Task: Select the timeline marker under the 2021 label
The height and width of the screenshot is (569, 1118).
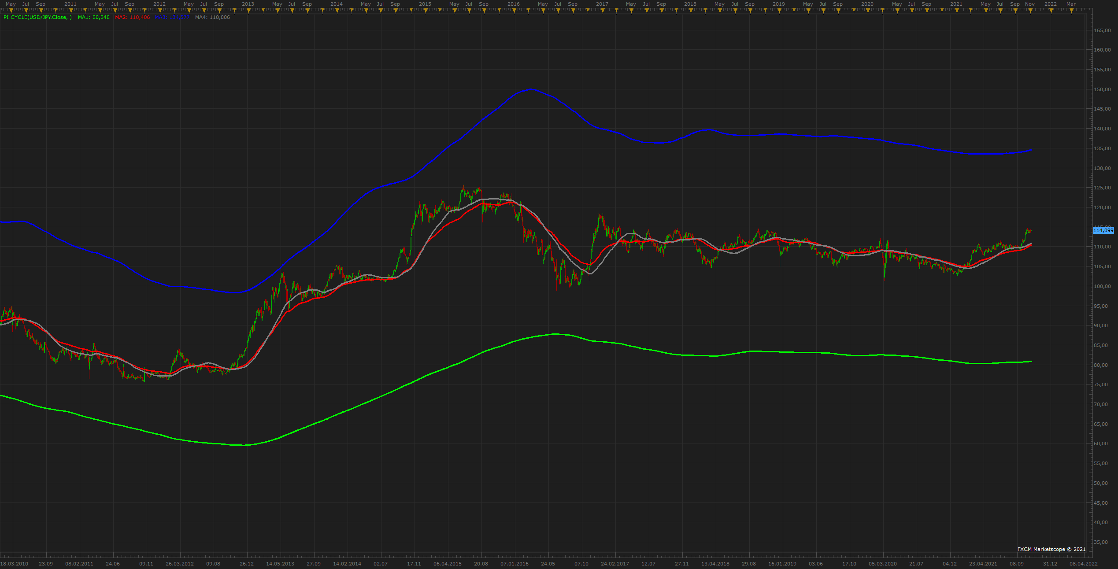Action: [956, 11]
